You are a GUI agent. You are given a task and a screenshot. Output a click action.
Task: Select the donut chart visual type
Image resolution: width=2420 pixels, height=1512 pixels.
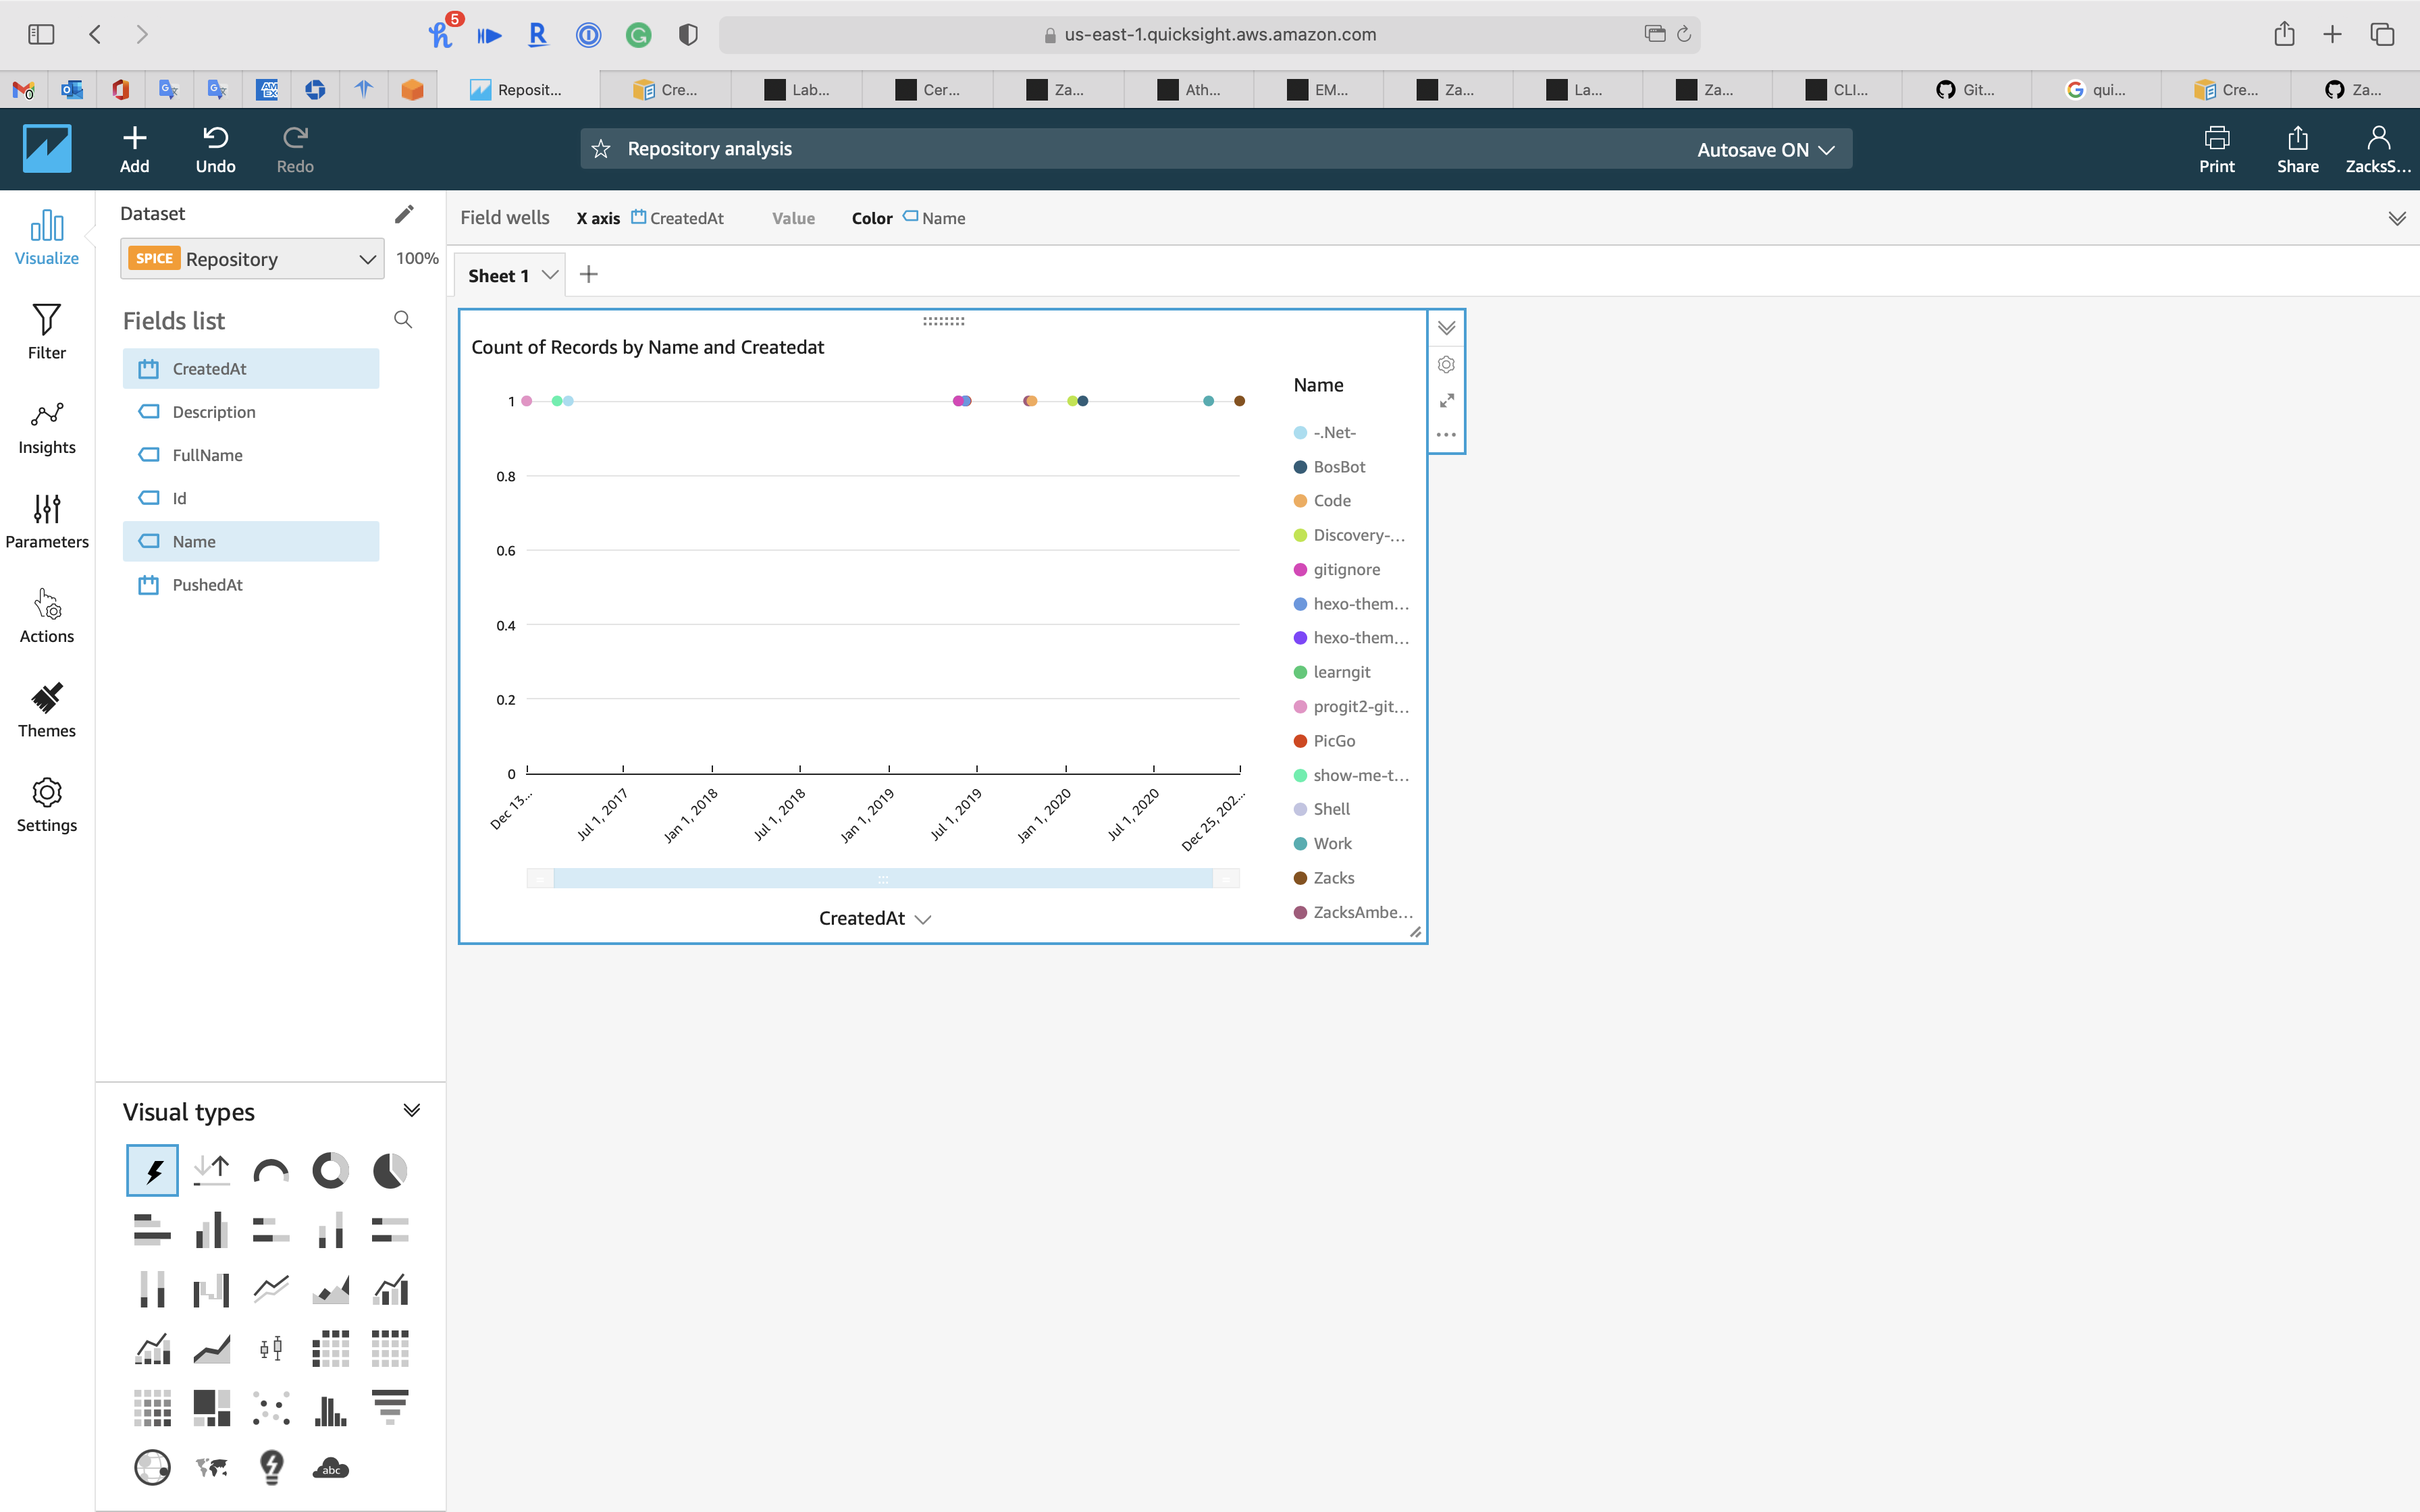[x=330, y=1170]
